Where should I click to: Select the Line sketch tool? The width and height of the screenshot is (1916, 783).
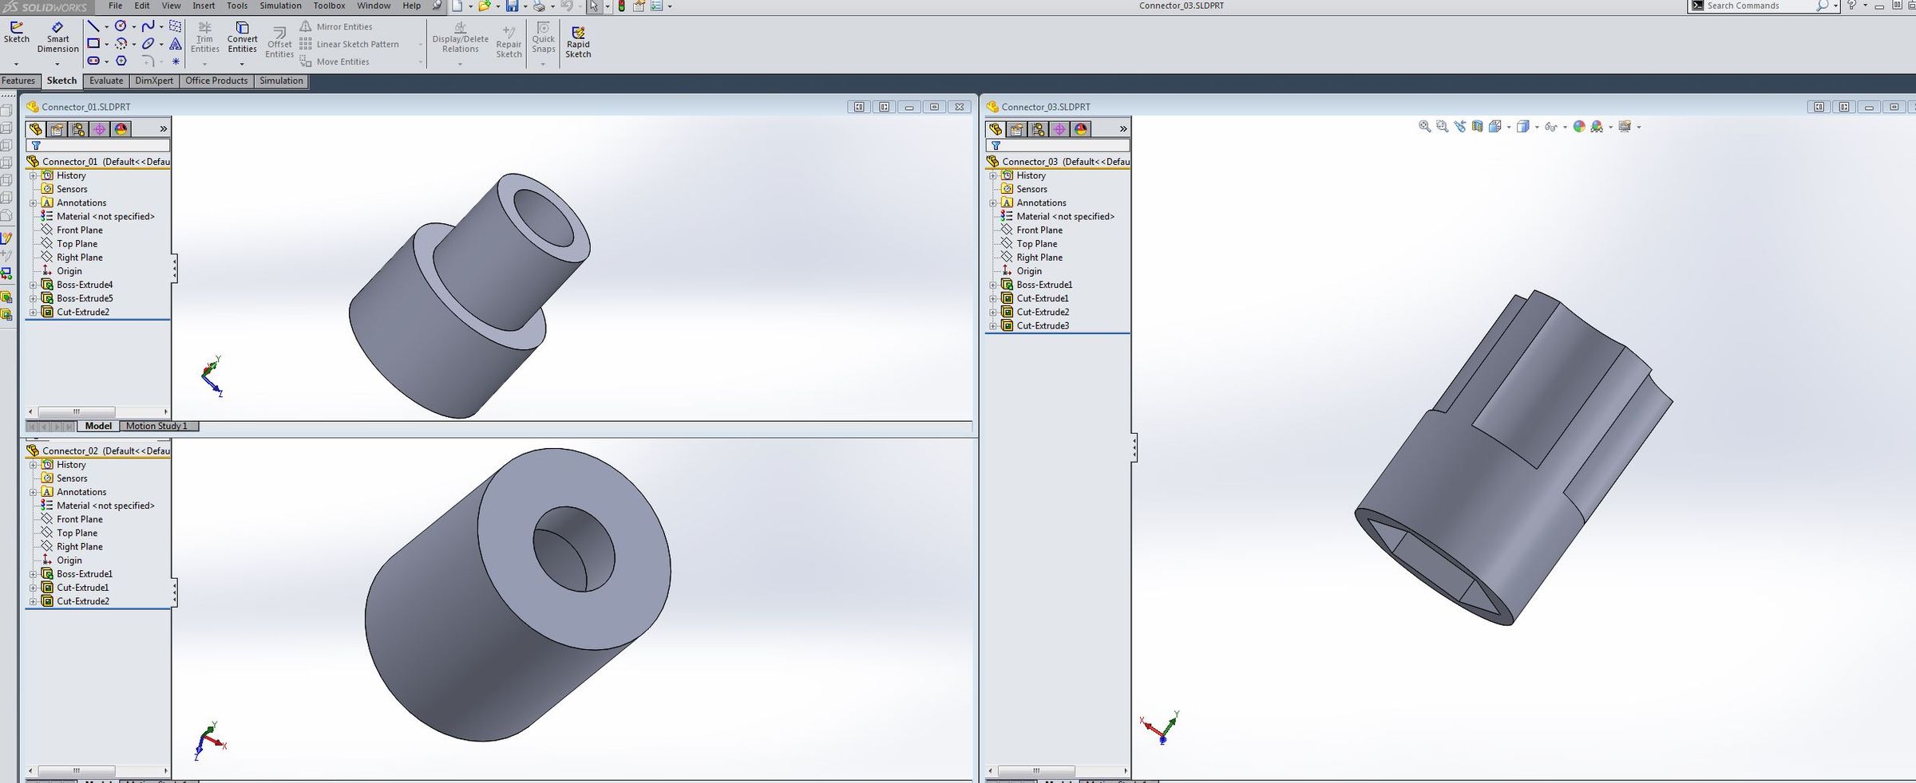pyautogui.click(x=93, y=26)
